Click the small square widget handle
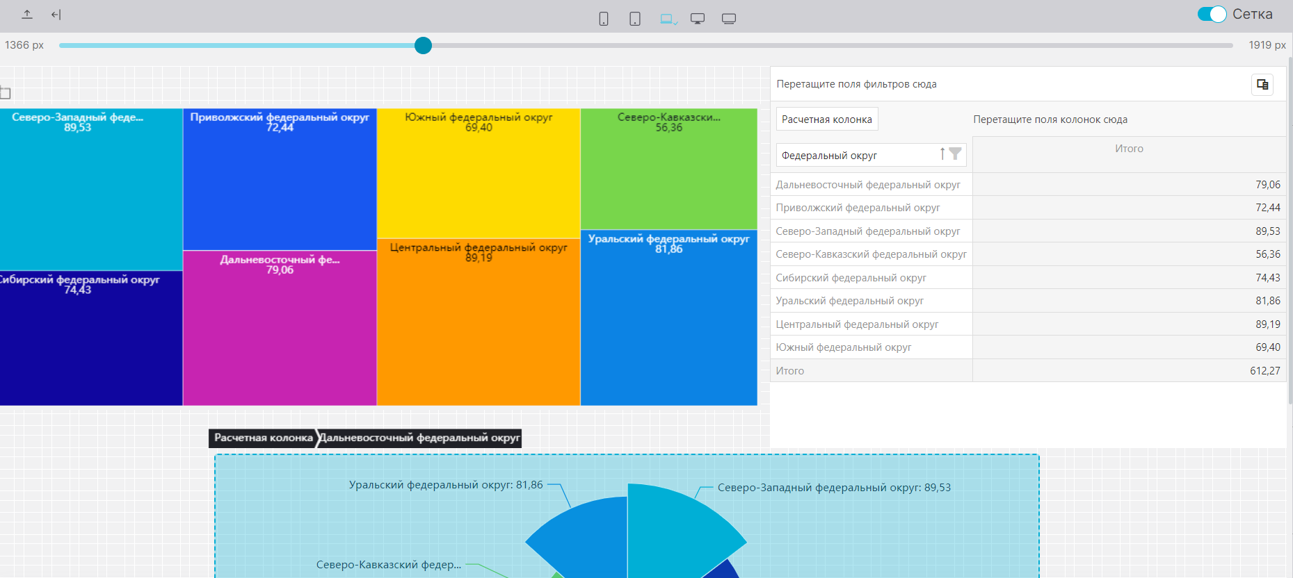The height and width of the screenshot is (578, 1293). pos(6,93)
